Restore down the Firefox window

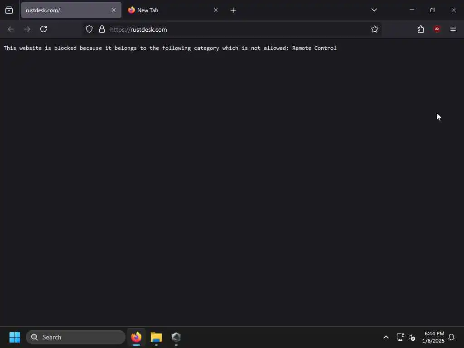click(x=433, y=10)
